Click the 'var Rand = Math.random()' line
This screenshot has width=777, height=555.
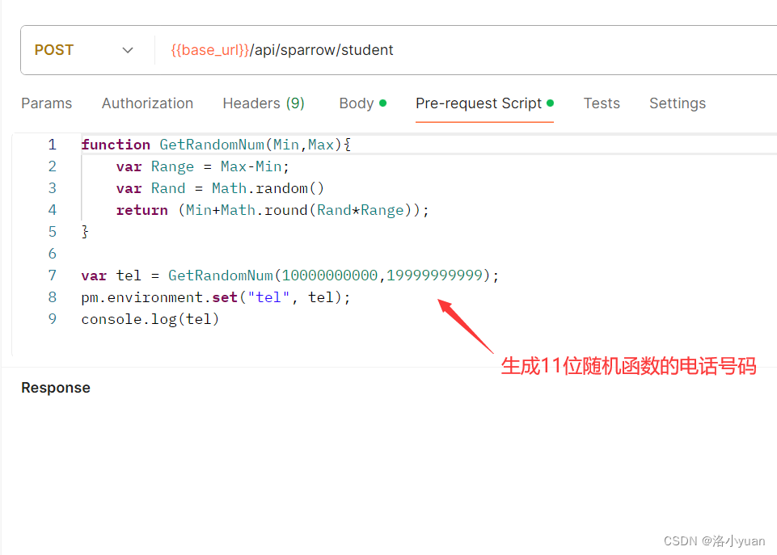pos(220,188)
